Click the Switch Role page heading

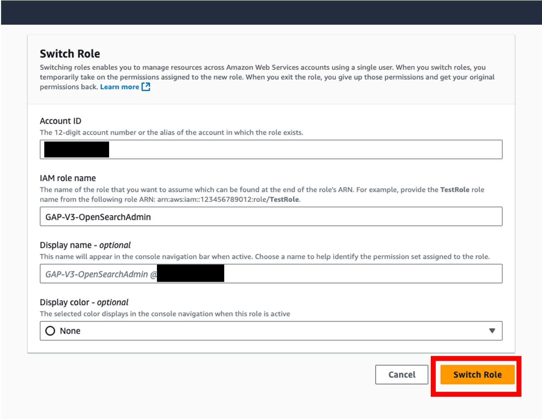pos(70,54)
